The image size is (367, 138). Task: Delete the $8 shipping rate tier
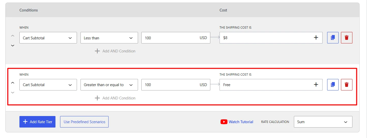point(347,38)
